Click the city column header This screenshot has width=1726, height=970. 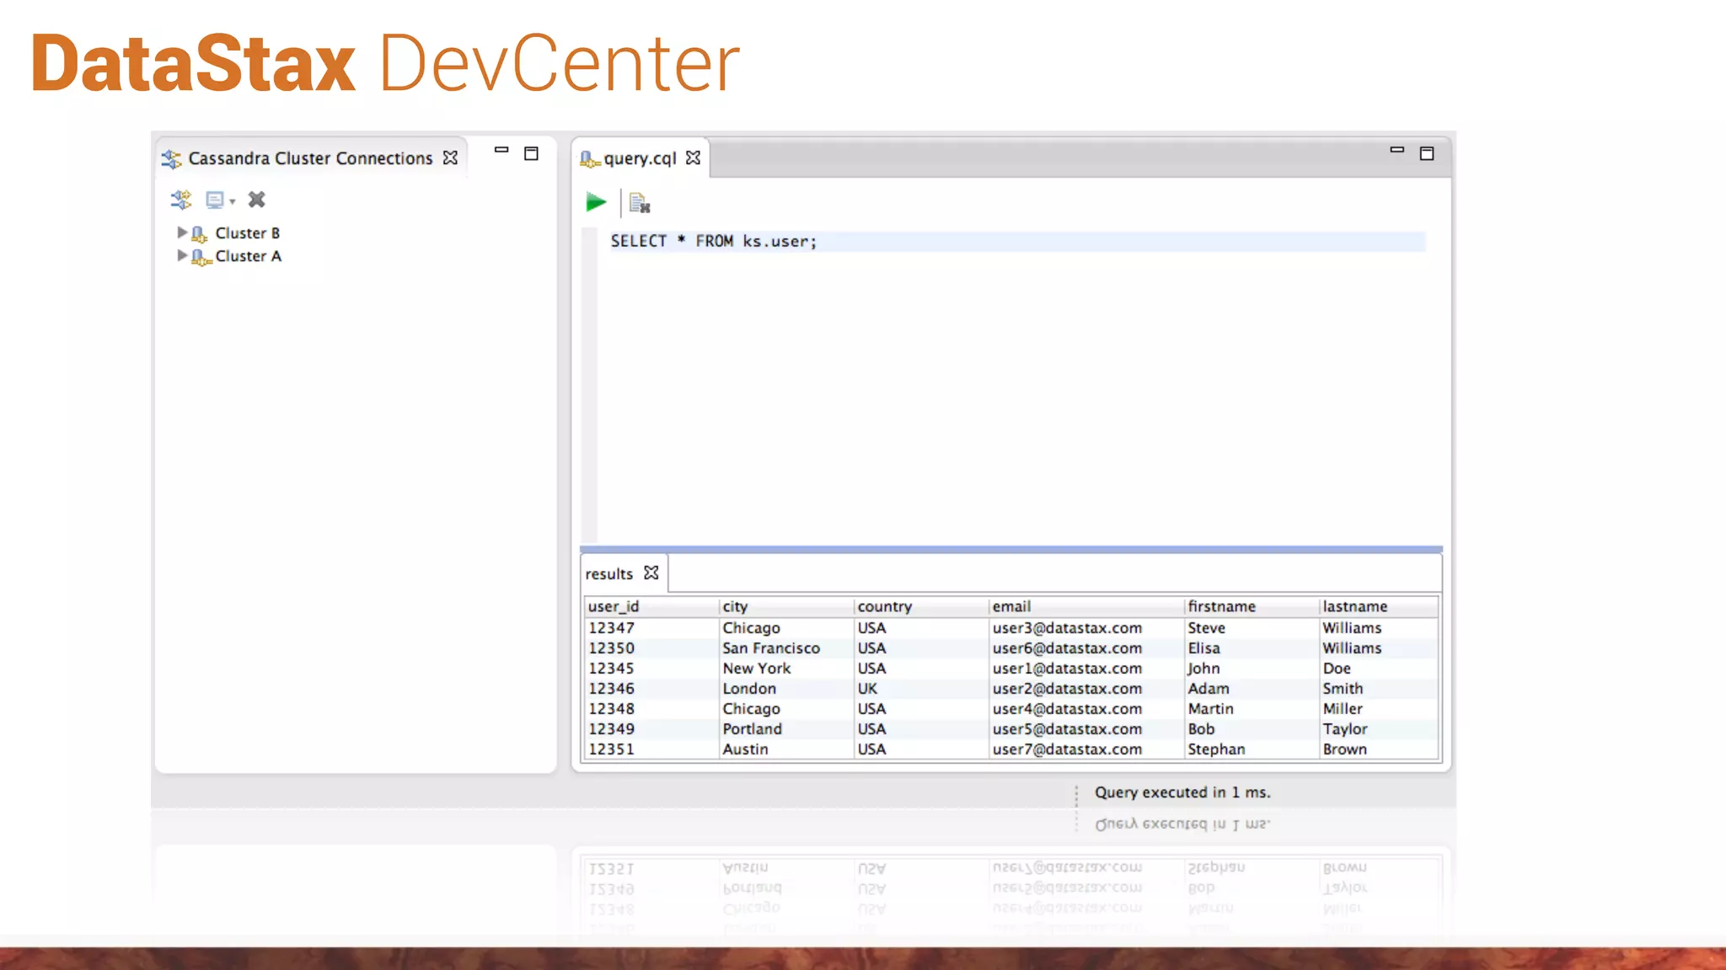[786, 606]
